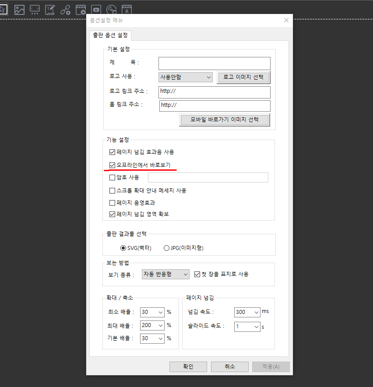
Task: Select the 출판 옵션 설정 tab
Action: [110, 35]
